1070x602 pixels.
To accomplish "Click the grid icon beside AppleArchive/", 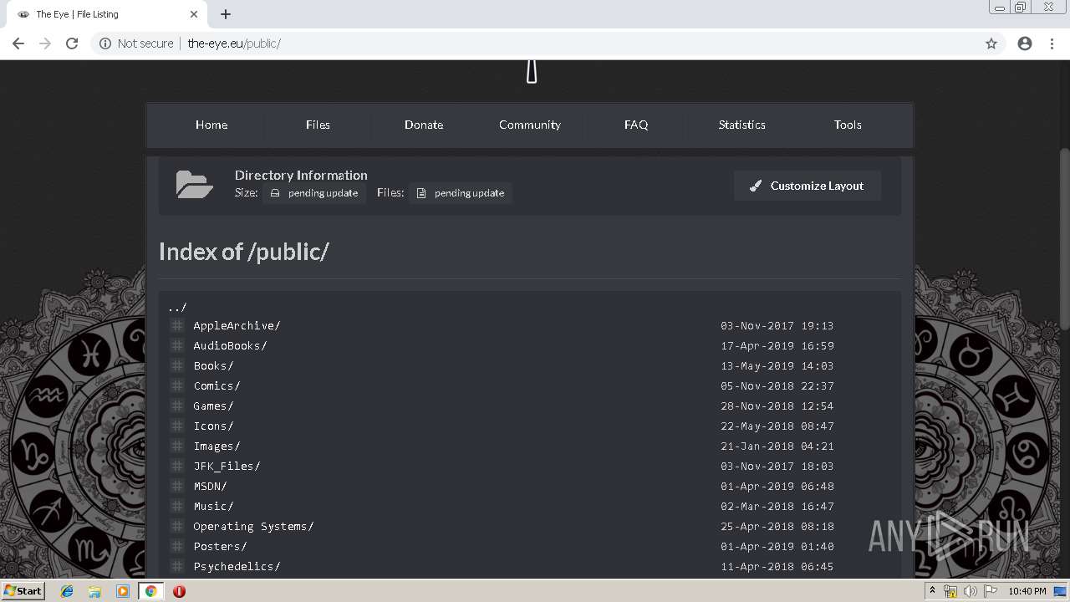I will pos(177,325).
